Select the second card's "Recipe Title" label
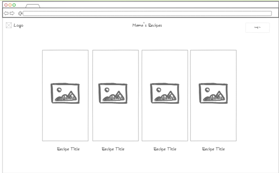 tap(113, 149)
